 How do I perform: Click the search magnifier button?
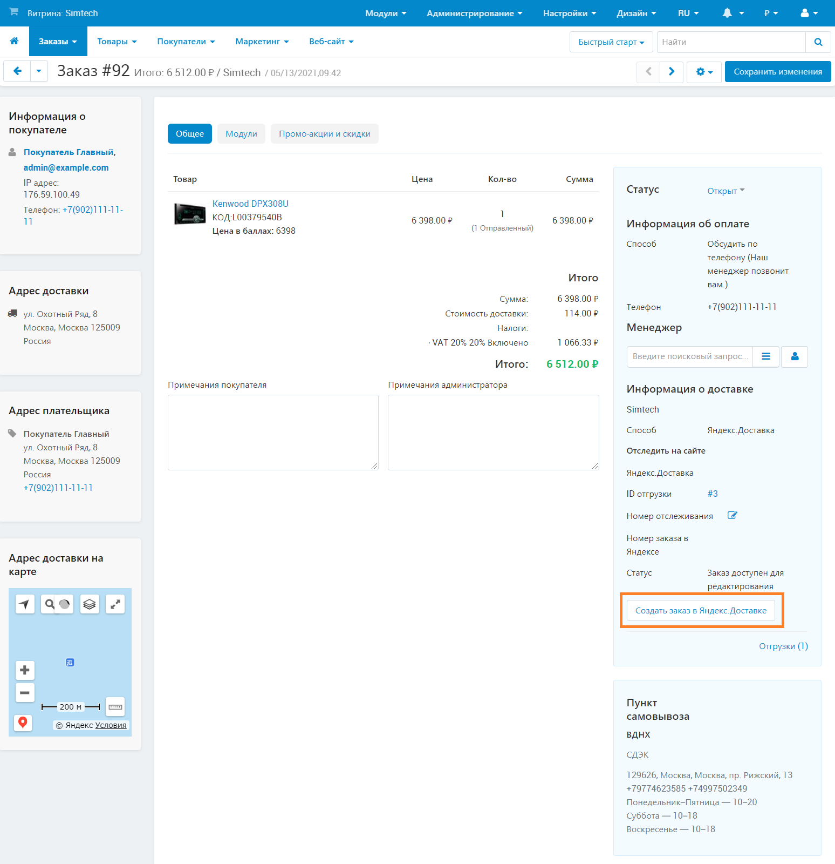(818, 42)
